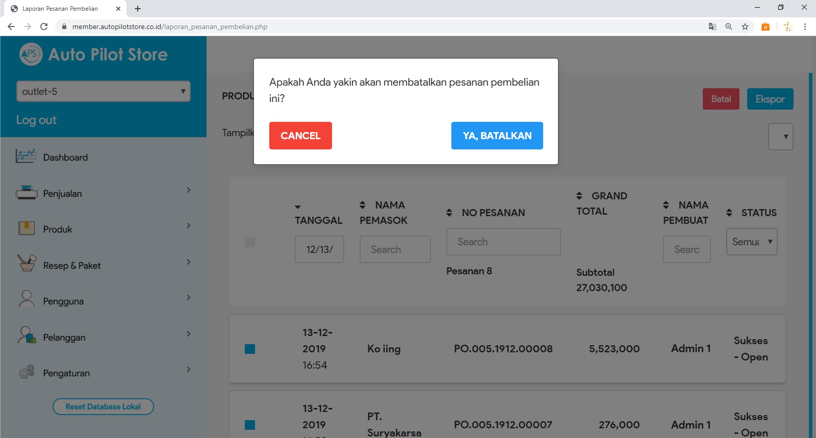Screen dimensions: 816x438
Task: Open the Laporan Pesanan Pembelian browser tab
Action: click(x=60, y=9)
